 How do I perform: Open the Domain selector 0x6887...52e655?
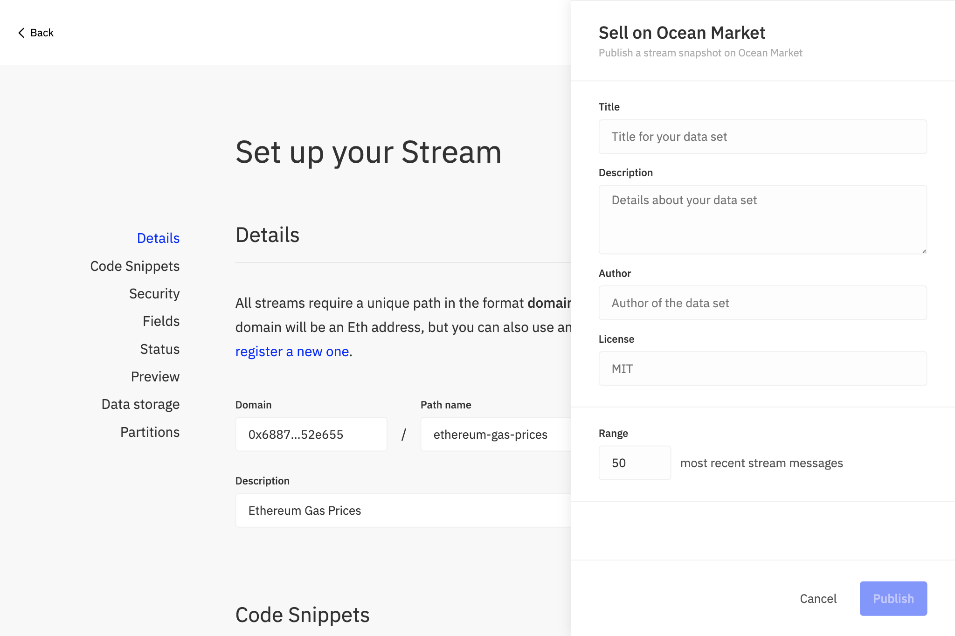point(311,435)
